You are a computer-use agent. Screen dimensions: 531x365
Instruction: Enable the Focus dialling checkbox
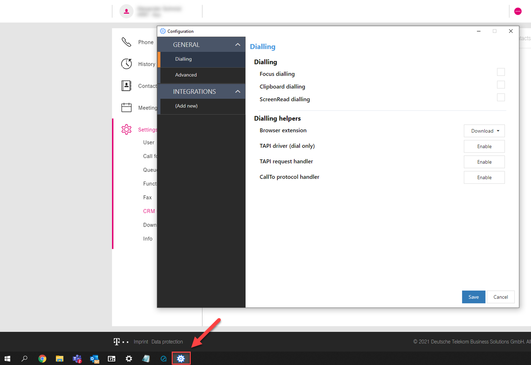click(x=501, y=72)
